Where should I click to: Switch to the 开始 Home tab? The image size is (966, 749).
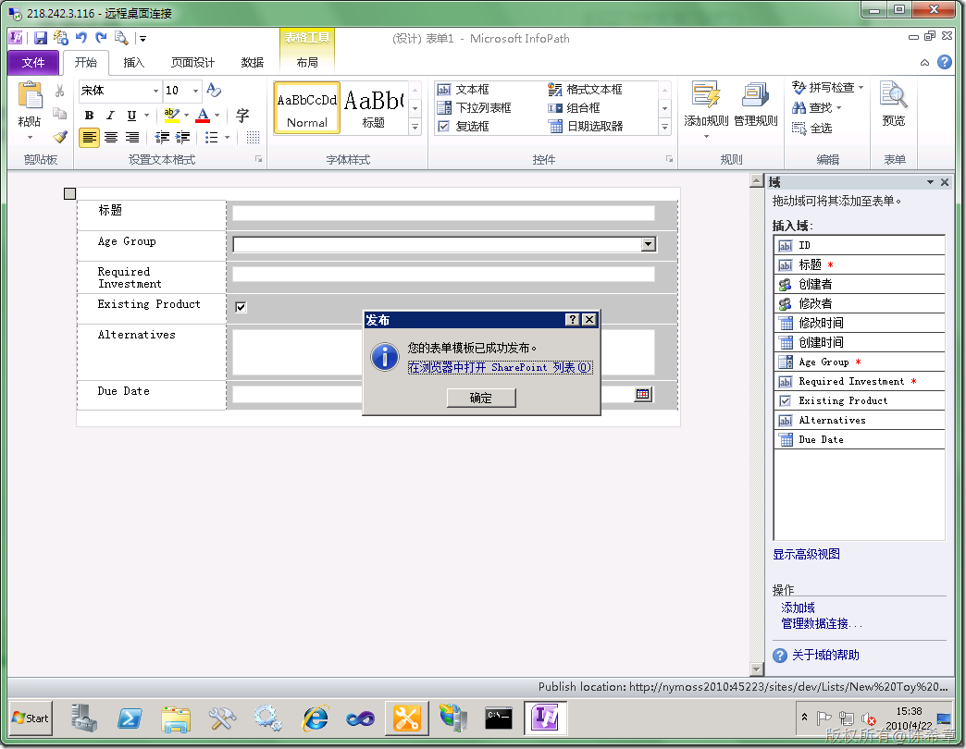86,63
